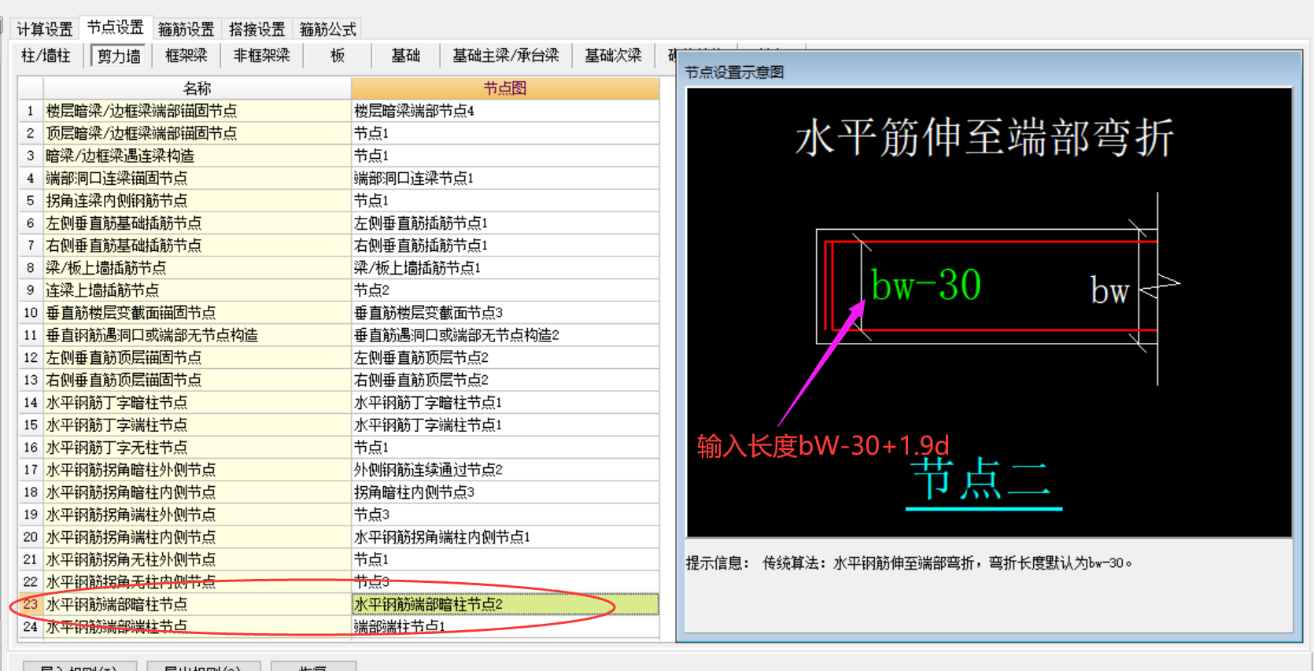Image resolution: width=1314 pixels, height=671 pixels.
Task: Open the 基础 component tab
Action: tap(405, 56)
